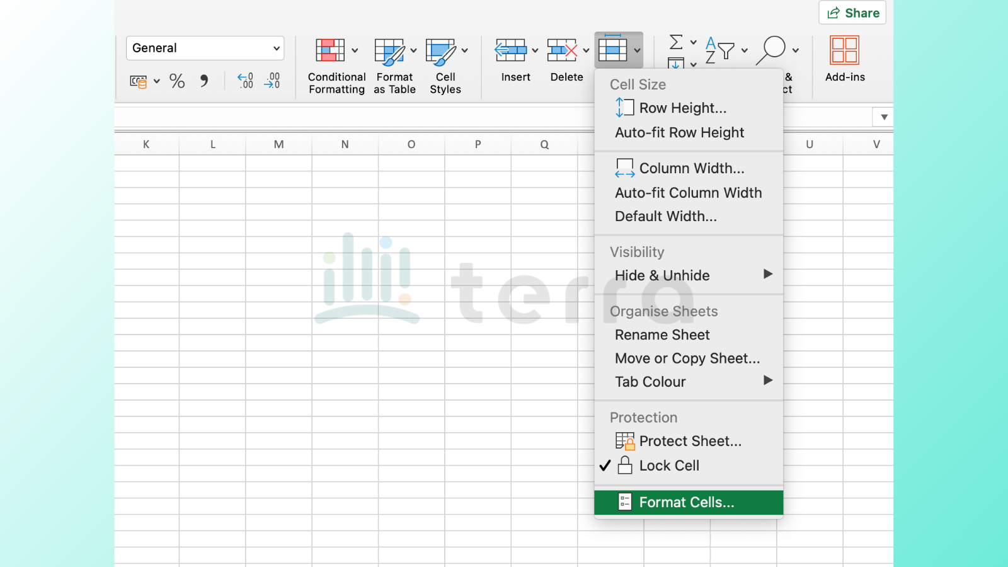
Task: Choose Row Height… from the menu
Action: (x=689, y=108)
